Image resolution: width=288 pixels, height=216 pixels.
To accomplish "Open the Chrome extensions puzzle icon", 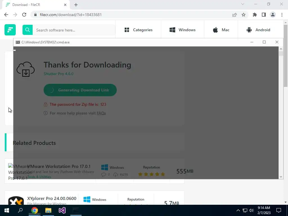I will point(255,15).
